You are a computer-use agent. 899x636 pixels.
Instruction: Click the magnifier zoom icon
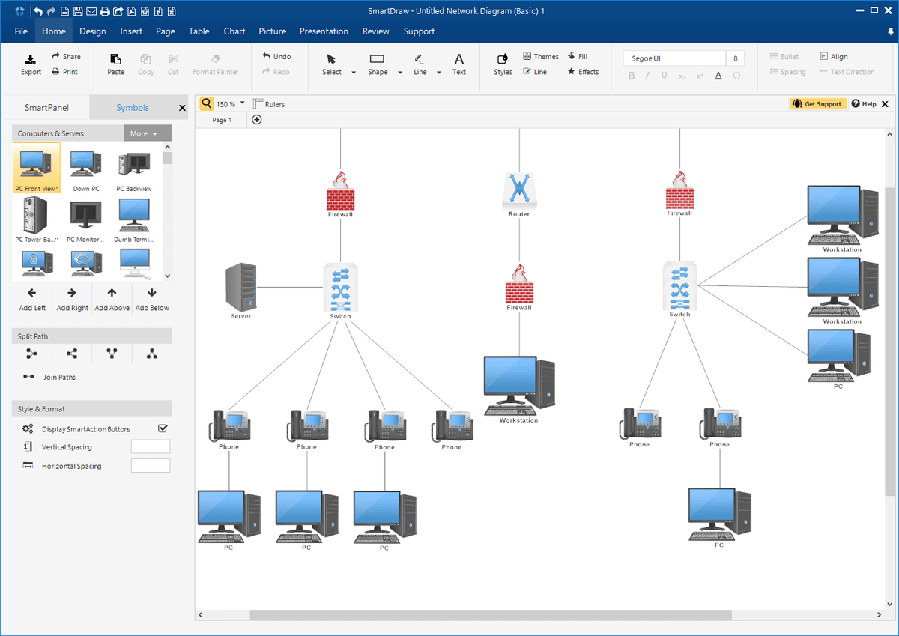tap(206, 103)
